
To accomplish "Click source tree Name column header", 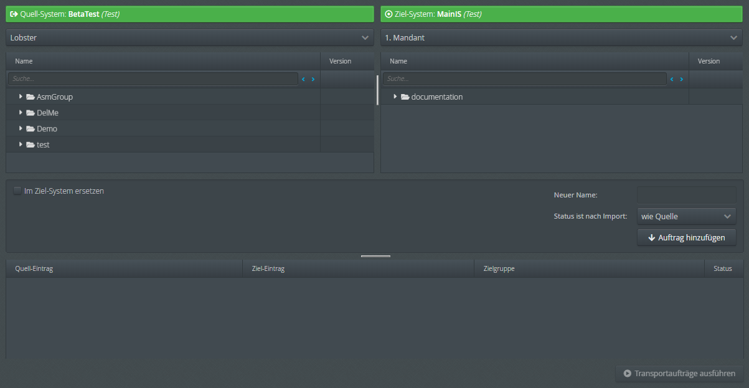I will point(163,61).
